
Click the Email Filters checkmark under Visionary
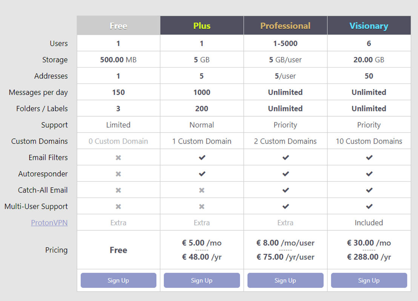click(369, 157)
